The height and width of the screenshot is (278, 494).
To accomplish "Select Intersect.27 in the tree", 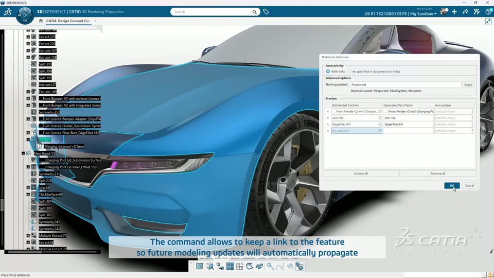I will click(x=47, y=85).
